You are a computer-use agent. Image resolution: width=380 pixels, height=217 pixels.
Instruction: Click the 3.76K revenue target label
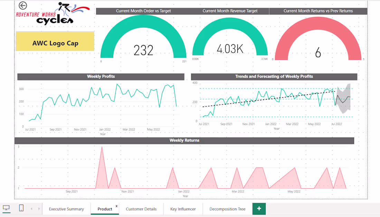point(264,59)
